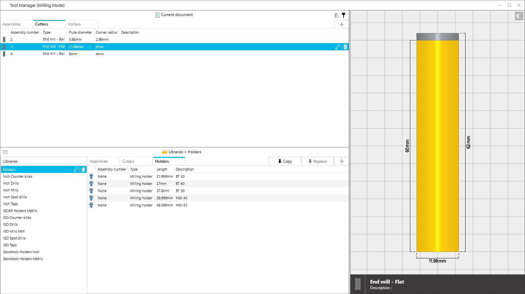Delete the selected End mill - Flat cutter

(x=345, y=47)
